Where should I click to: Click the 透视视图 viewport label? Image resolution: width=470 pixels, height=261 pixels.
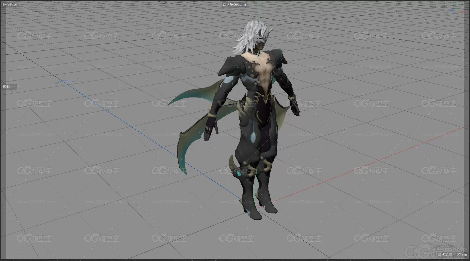tap(10, 5)
